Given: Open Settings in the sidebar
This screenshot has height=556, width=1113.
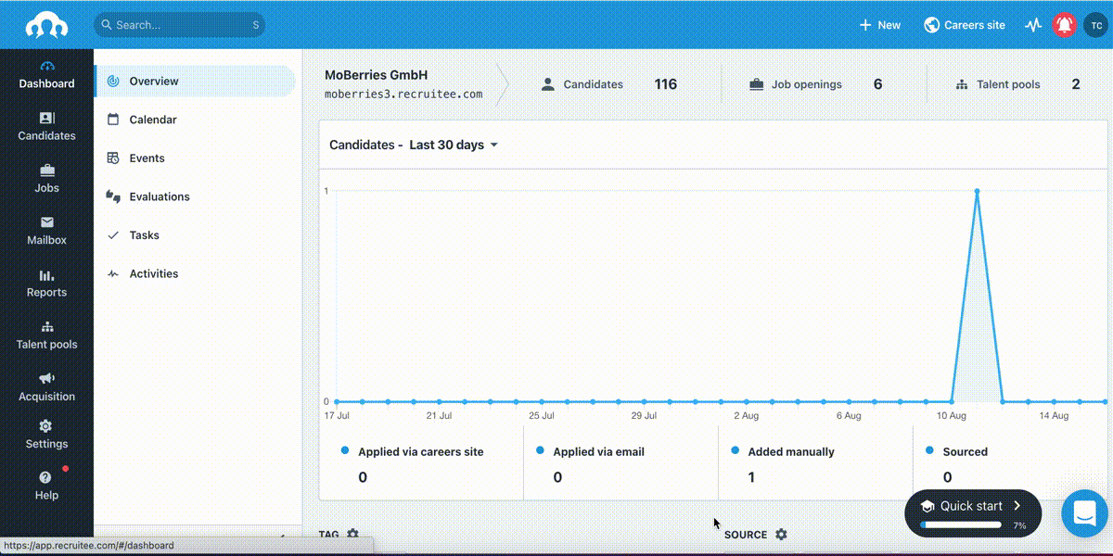Looking at the screenshot, I should (46, 436).
